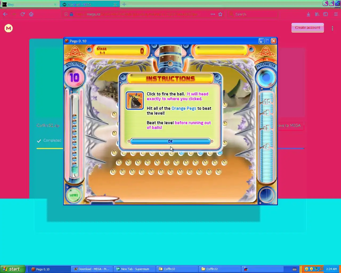Close the Pego 0.10 window
The width and height of the screenshot is (341, 273).
(274, 41)
